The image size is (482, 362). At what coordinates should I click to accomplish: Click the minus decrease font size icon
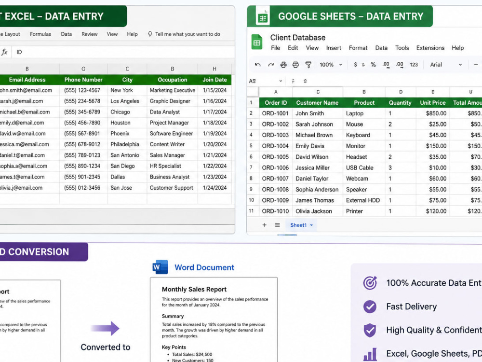point(476,65)
